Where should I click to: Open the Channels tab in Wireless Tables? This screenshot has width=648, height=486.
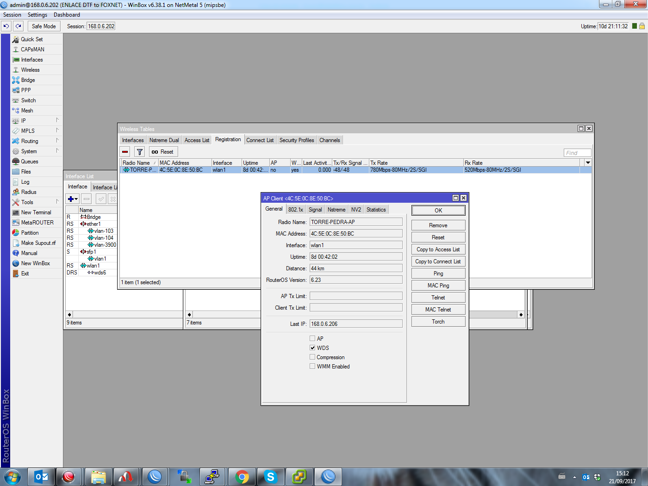click(330, 140)
